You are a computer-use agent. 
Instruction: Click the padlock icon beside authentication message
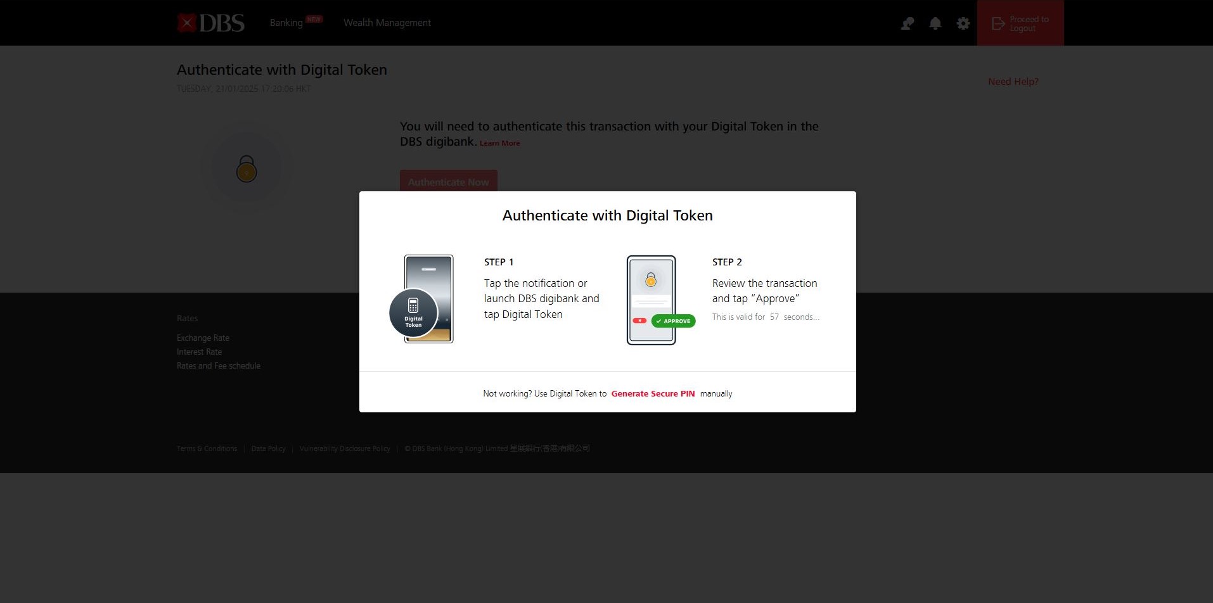click(247, 169)
